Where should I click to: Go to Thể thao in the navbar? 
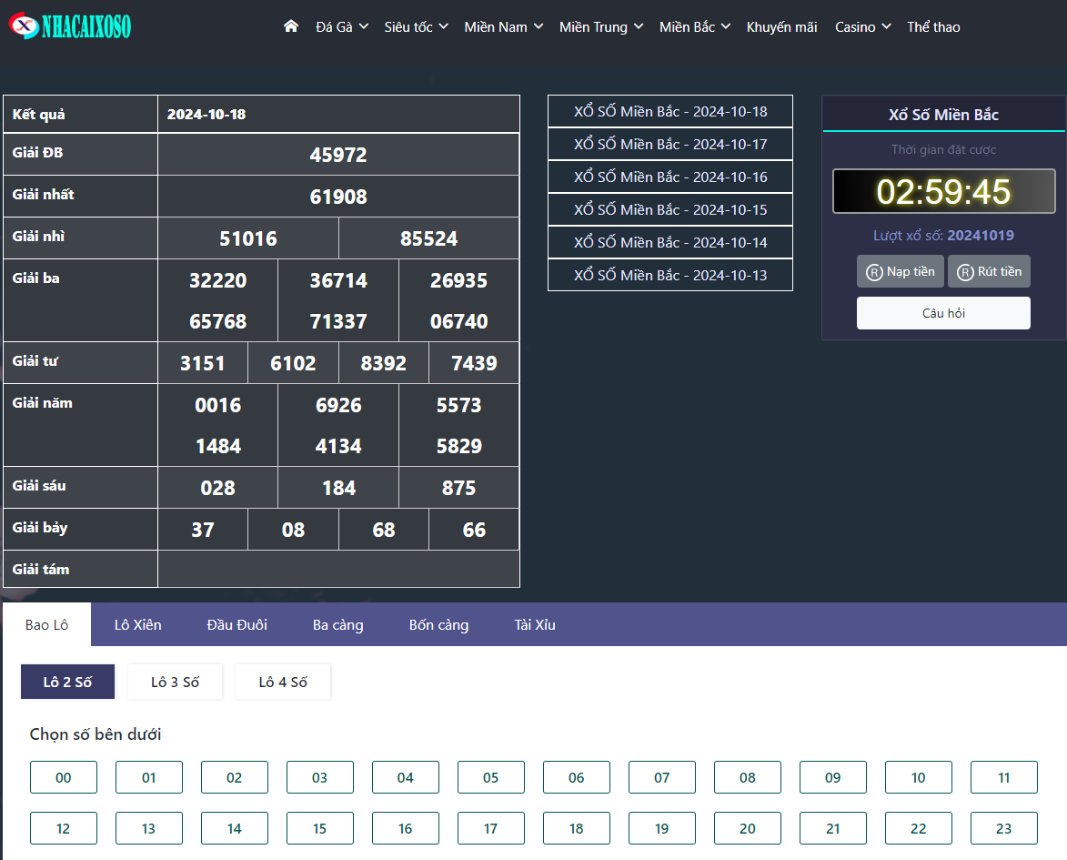tap(933, 27)
